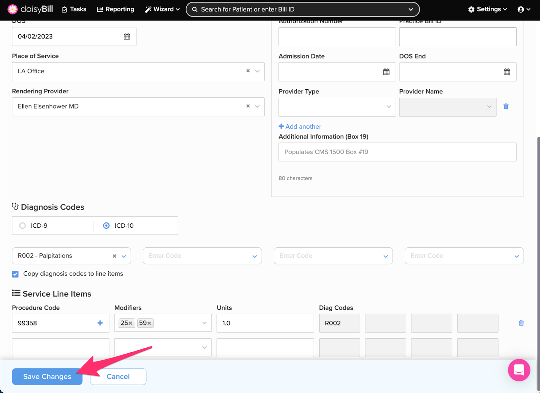
Task: Open the Wizard menu
Action: coord(162,9)
